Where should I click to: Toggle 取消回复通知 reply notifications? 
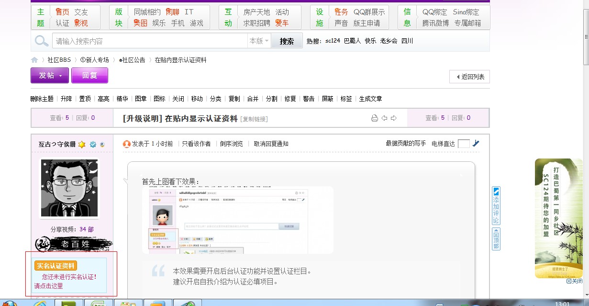coord(270,143)
